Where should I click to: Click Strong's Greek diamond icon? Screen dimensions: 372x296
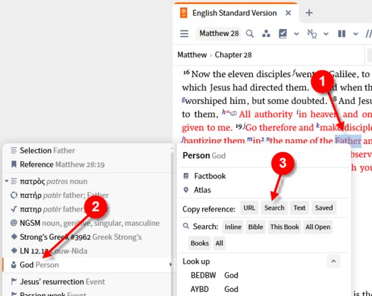pos(14,237)
